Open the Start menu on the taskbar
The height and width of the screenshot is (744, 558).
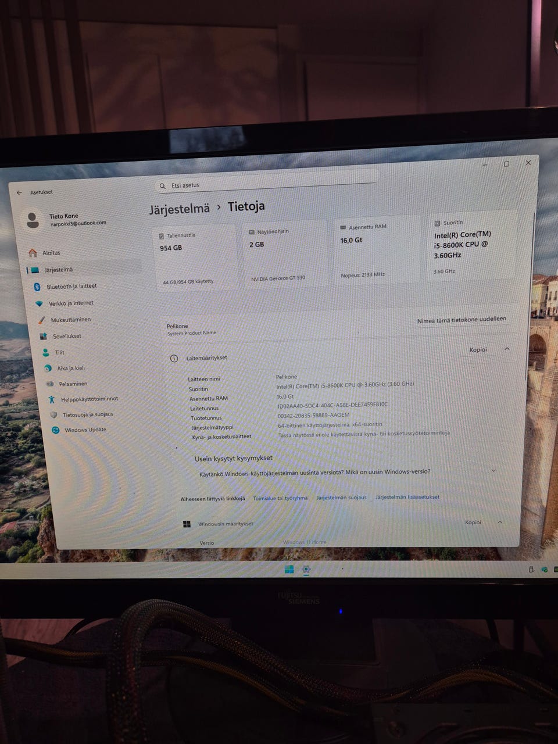pos(289,570)
